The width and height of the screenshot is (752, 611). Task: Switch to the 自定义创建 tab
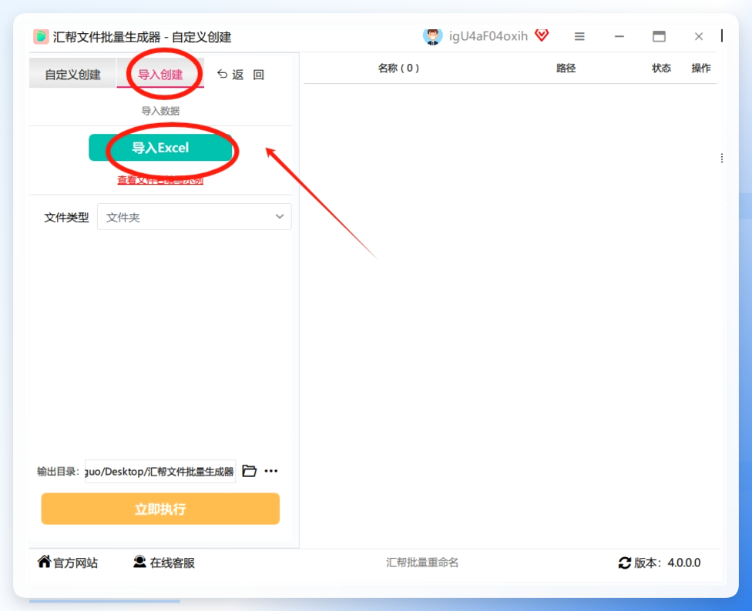72,74
